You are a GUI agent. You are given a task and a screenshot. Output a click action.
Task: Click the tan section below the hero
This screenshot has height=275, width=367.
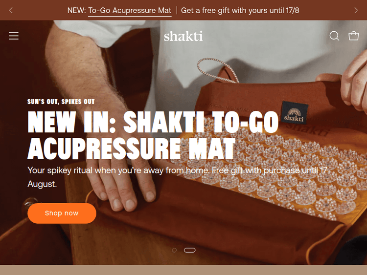click(x=183, y=270)
